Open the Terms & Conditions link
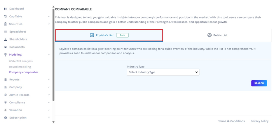Viewport: 274px width, 126px height. click(231, 121)
